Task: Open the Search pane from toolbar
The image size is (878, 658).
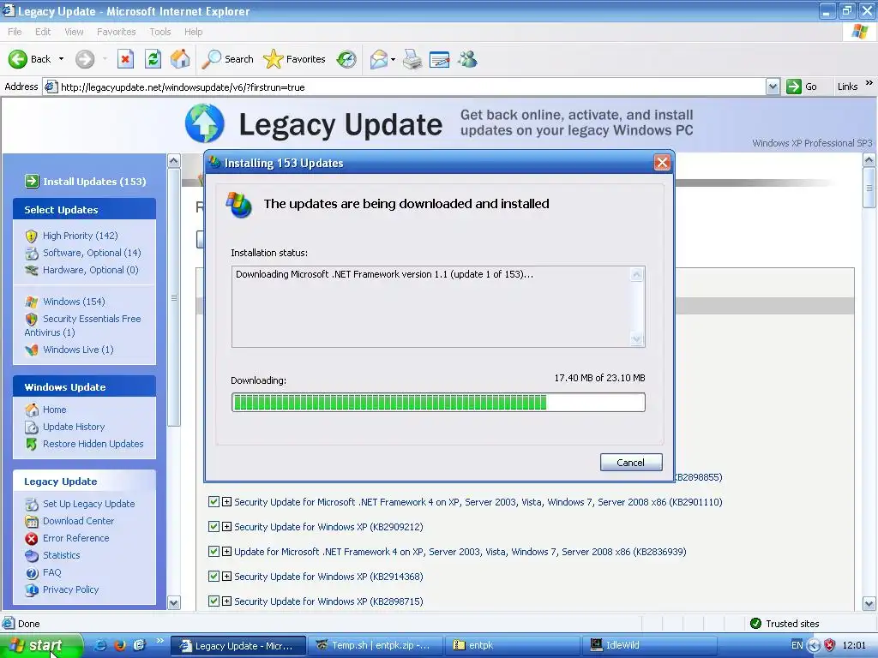Action: (227, 59)
